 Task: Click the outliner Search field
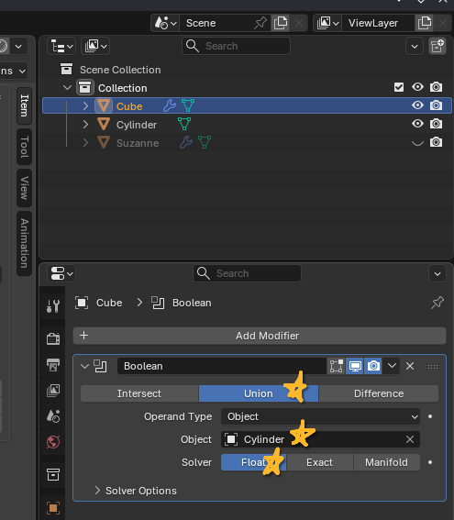[236, 46]
